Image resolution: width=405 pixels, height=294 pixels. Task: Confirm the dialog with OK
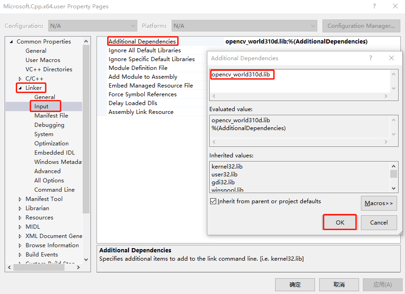(x=340, y=222)
